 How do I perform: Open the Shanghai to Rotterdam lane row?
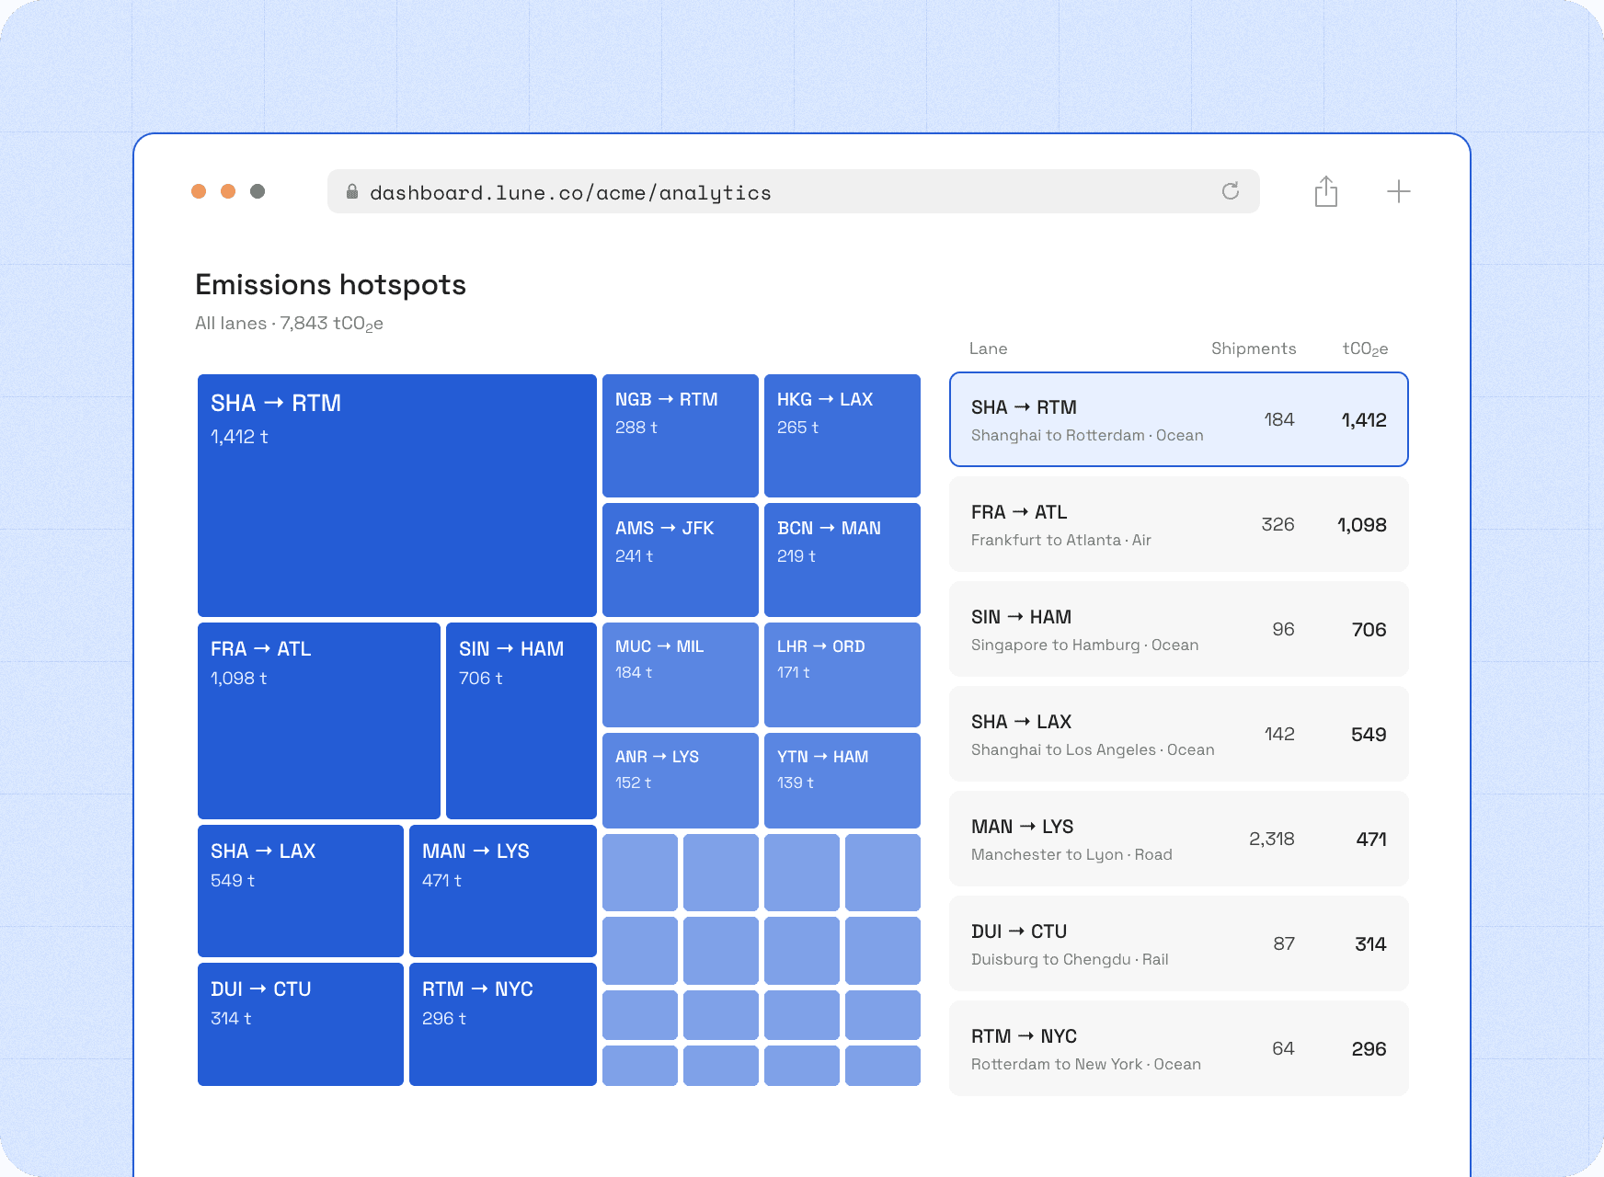click(x=1178, y=419)
